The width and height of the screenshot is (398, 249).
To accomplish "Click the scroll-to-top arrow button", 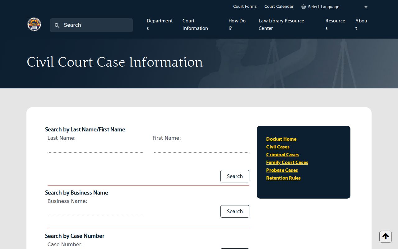I will pyautogui.click(x=386, y=237).
